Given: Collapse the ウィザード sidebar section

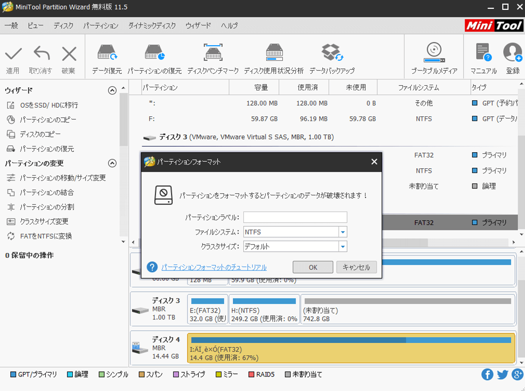Looking at the screenshot, I should 112,90.
